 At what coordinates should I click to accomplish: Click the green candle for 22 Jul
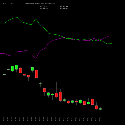(32, 69)
